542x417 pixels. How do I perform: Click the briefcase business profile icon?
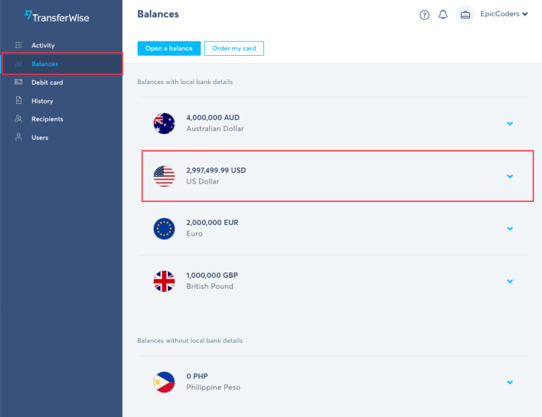click(465, 15)
